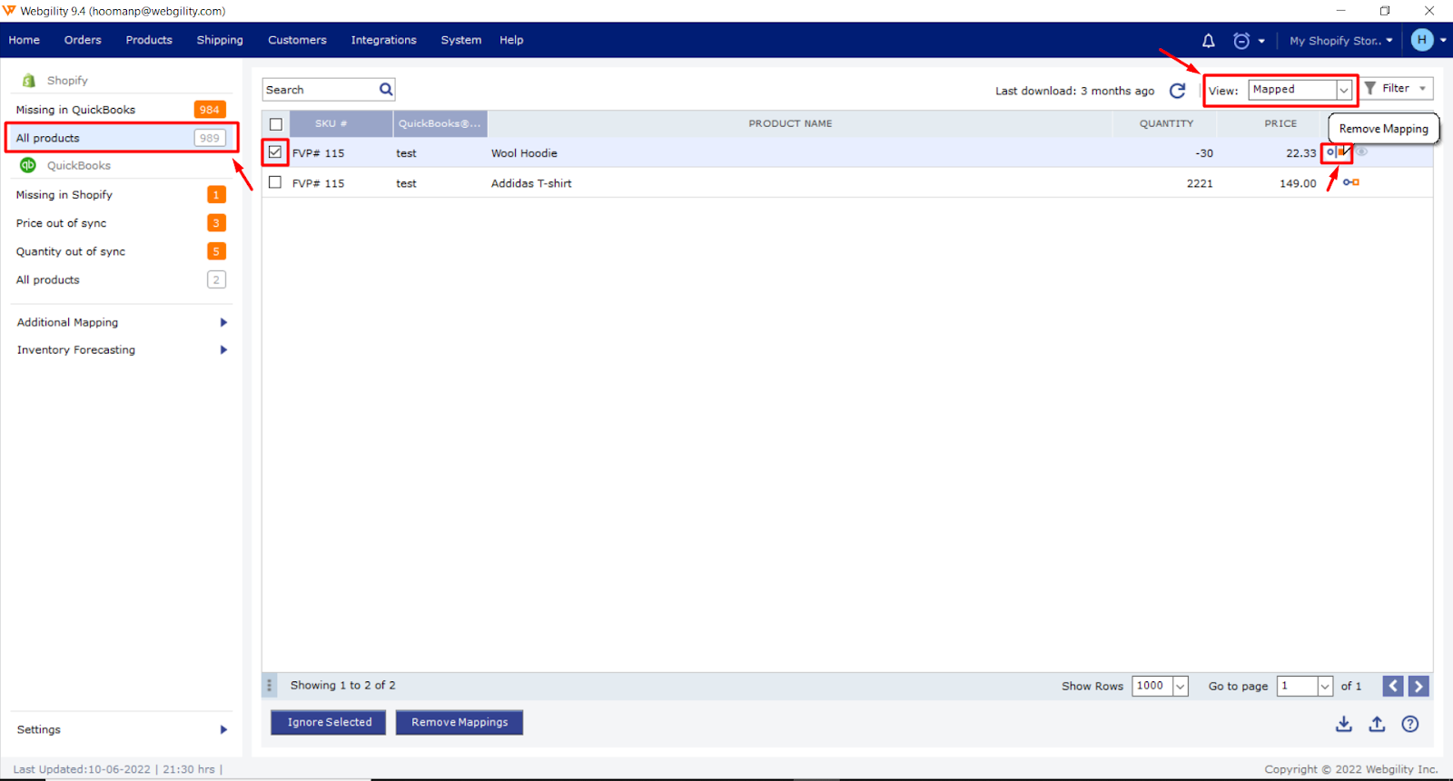Sort by QUANTITY column header
Viewport: 1453px width, 781px height.
1166,123
